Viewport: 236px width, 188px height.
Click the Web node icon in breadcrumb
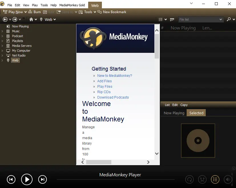point(41,19)
